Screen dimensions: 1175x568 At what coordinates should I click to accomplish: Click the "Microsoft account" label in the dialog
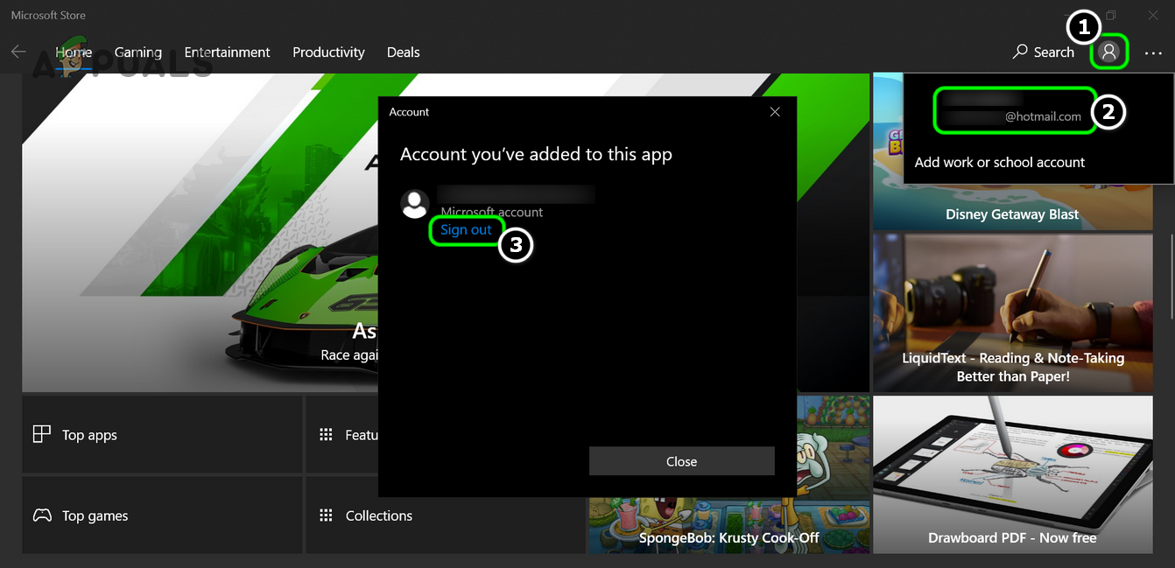click(491, 212)
